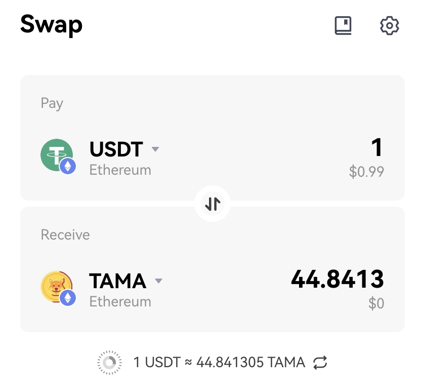Click the $0.99 pay value
422x391 pixels.
(366, 172)
